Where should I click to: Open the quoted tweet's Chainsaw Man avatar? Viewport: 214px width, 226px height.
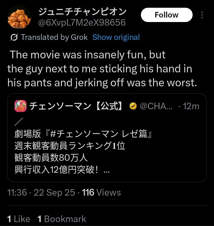click(21, 106)
